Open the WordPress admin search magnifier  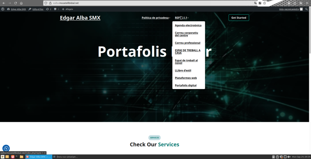click(x=307, y=9)
